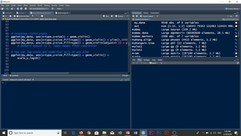Click the R Script file type selector
This screenshot has width=241, height=136.
click(125, 76)
